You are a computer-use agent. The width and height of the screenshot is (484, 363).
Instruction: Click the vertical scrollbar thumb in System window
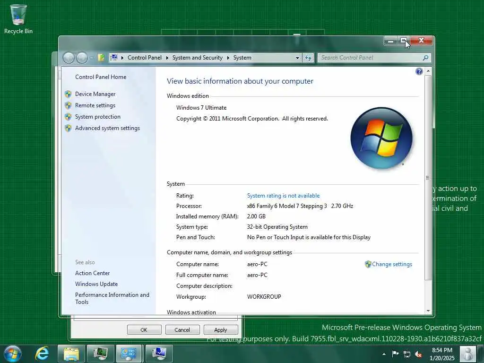[428, 178]
